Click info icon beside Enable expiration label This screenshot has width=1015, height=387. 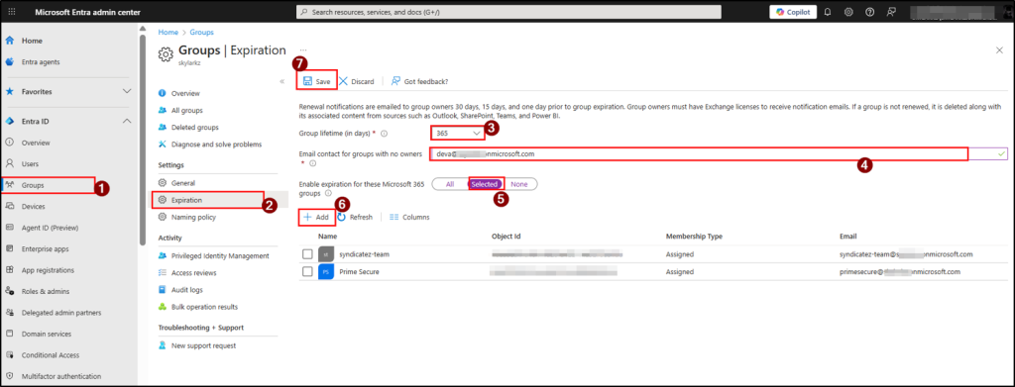click(x=328, y=193)
